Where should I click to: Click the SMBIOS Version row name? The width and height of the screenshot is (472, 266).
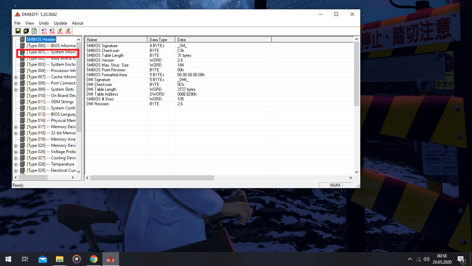[x=100, y=60]
